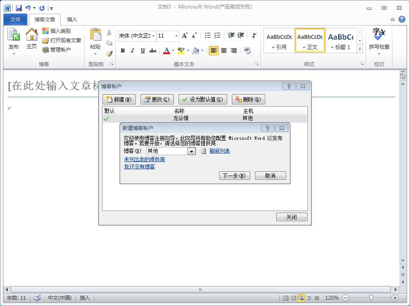Open Manage Accounts (管理帐户)

tap(56, 49)
